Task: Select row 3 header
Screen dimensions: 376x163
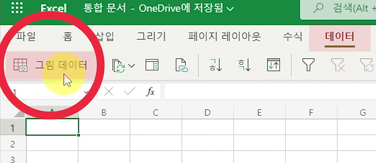Action: click(x=13, y=157)
